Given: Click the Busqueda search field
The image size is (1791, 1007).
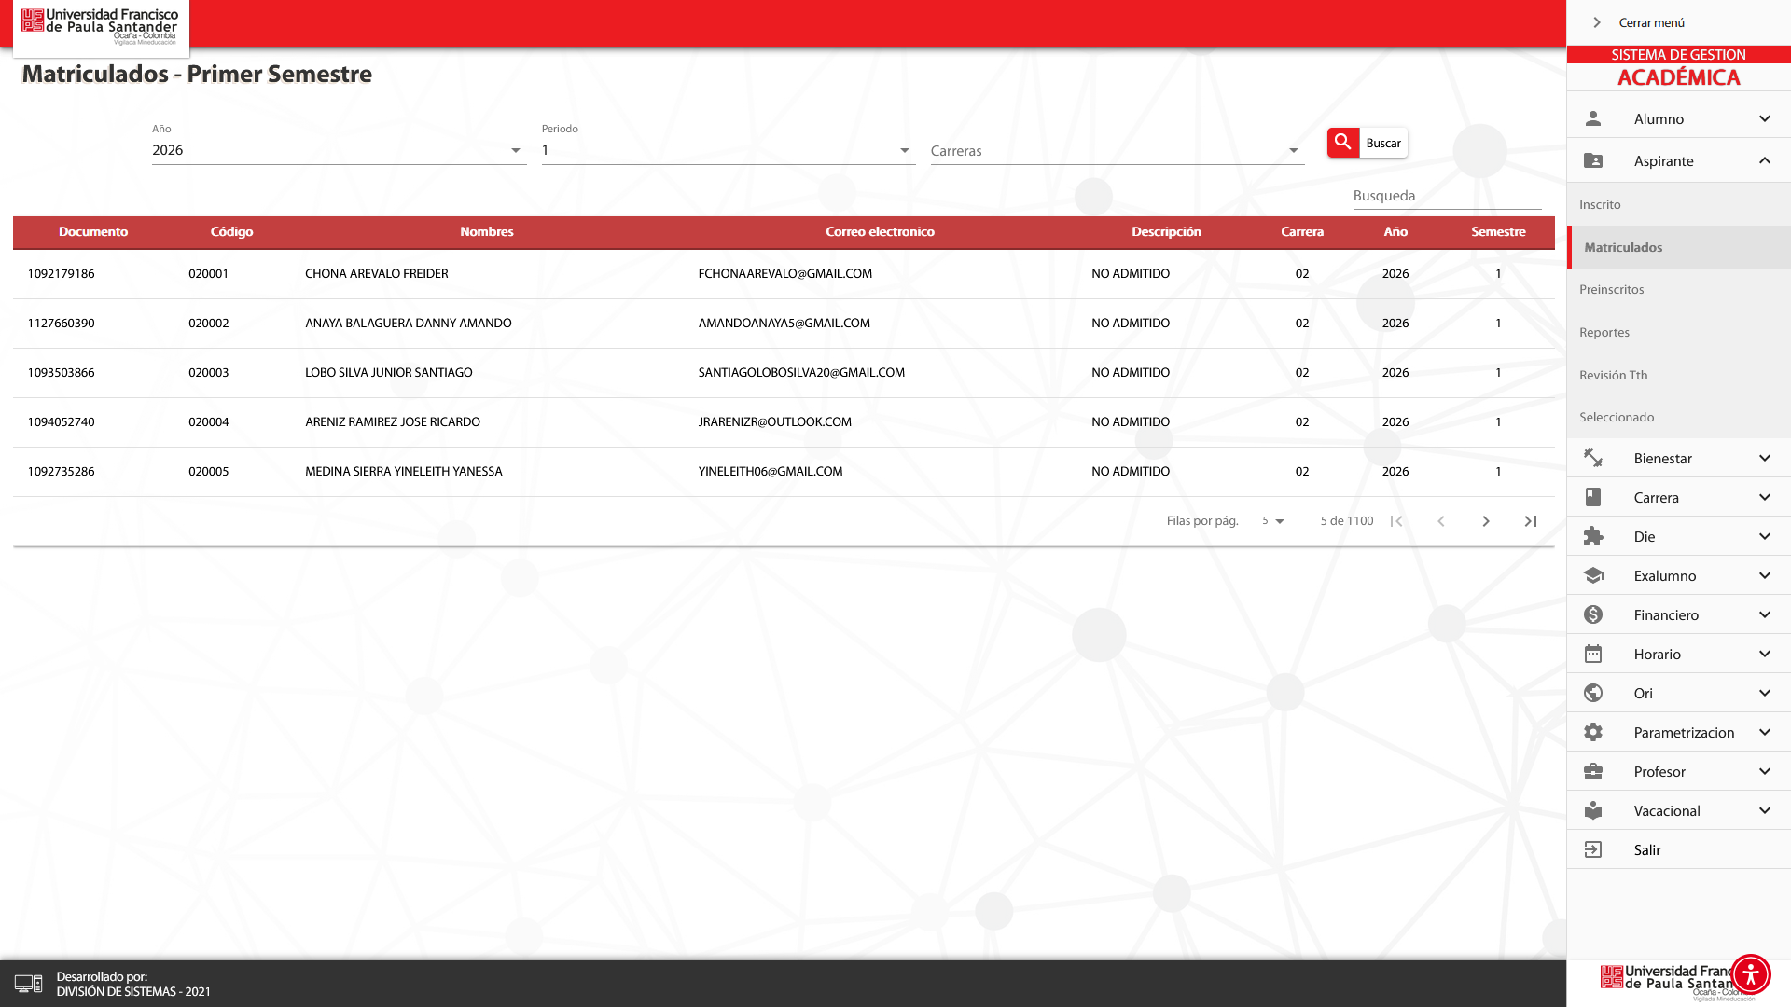Looking at the screenshot, I should (x=1446, y=196).
